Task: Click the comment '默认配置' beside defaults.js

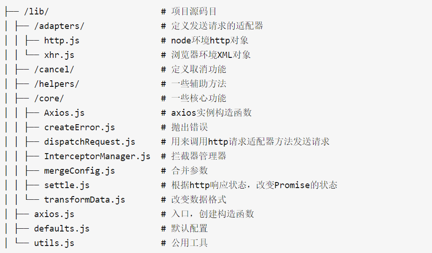Action: 189,228
